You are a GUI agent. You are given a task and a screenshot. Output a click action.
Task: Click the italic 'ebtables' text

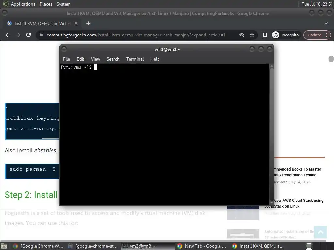coord(45,150)
